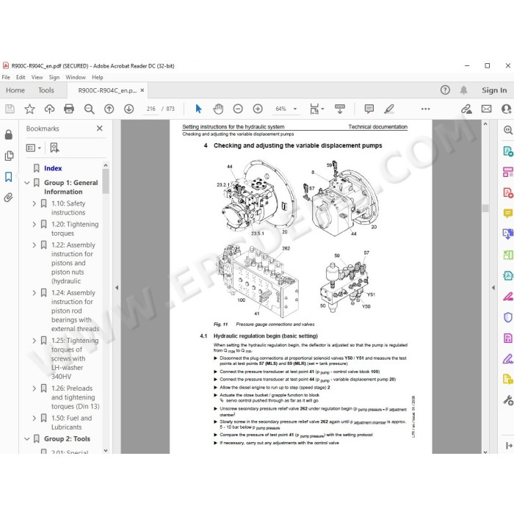The image size is (514, 514).
Task: Open the Window menu
Action: pos(76,77)
